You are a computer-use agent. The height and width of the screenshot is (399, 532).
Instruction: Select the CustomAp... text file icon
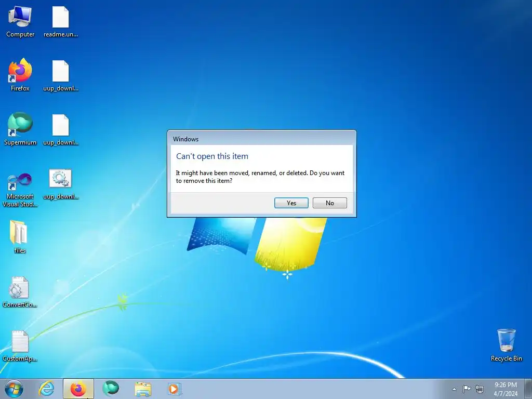point(20,346)
